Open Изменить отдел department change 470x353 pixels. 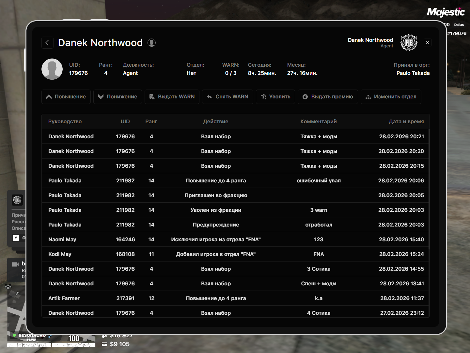391,97
